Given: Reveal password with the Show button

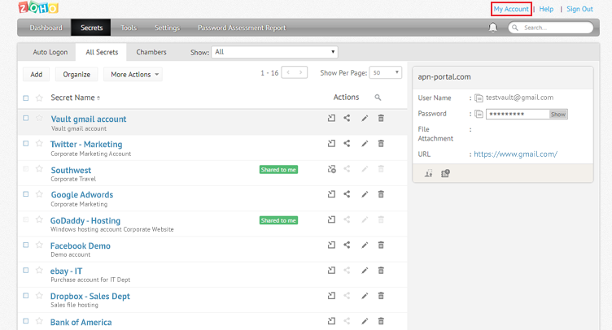Looking at the screenshot, I should [x=557, y=115].
